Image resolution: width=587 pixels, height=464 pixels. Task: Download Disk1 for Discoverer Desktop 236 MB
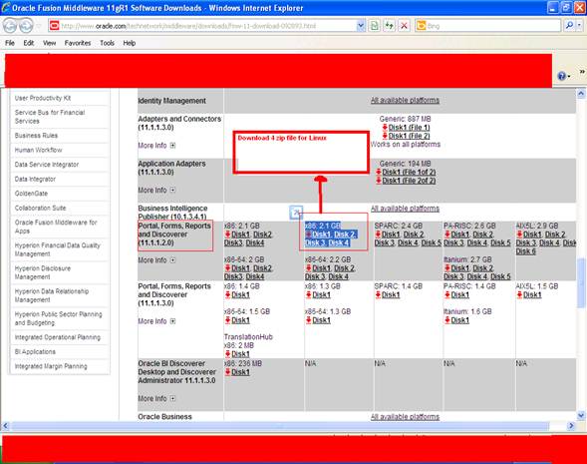[x=241, y=372]
